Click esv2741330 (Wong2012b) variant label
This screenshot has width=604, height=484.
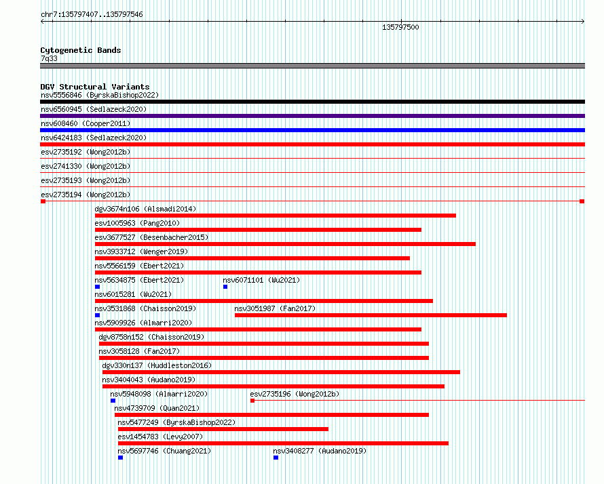point(86,166)
